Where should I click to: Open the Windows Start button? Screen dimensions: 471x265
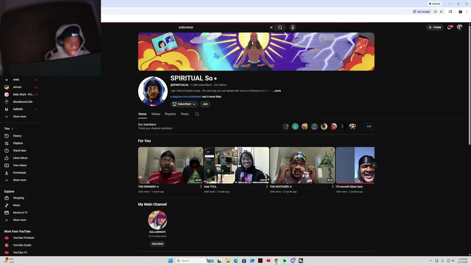point(170,261)
